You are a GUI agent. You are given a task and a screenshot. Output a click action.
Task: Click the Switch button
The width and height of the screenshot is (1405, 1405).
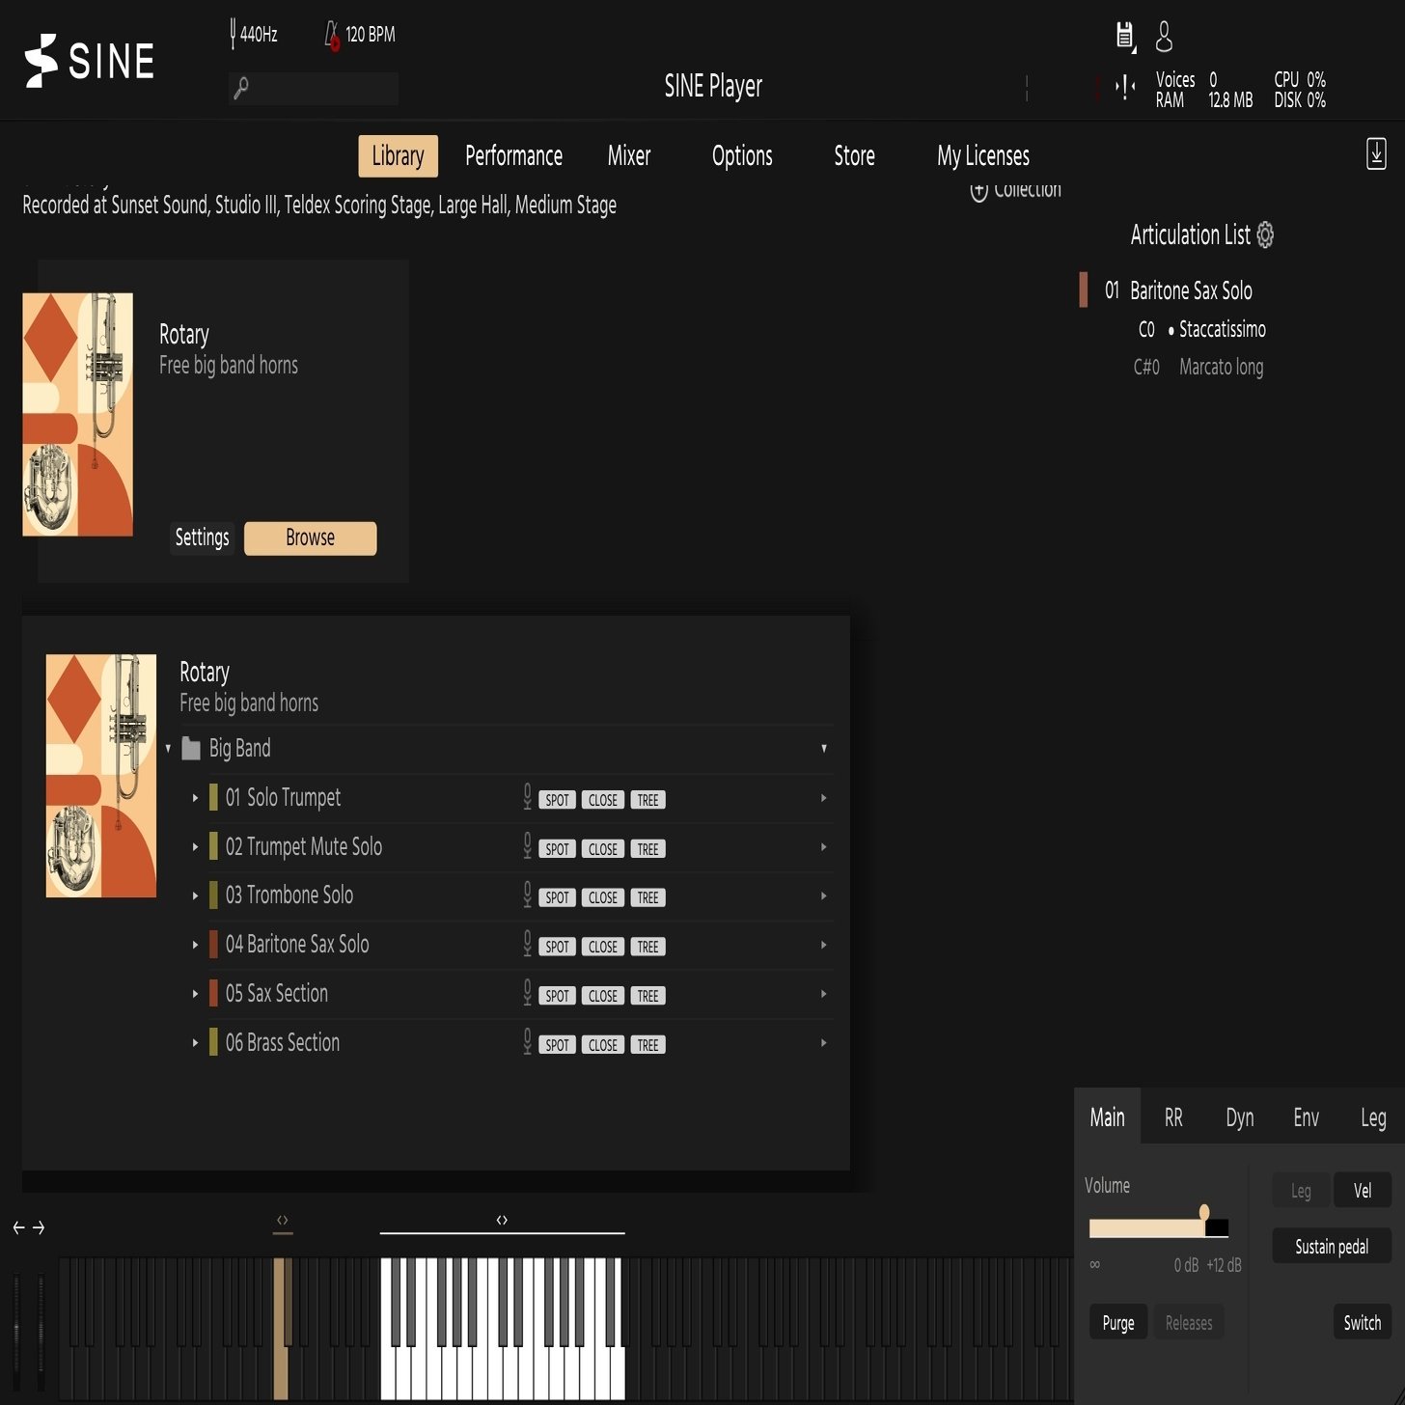click(1363, 1323)
